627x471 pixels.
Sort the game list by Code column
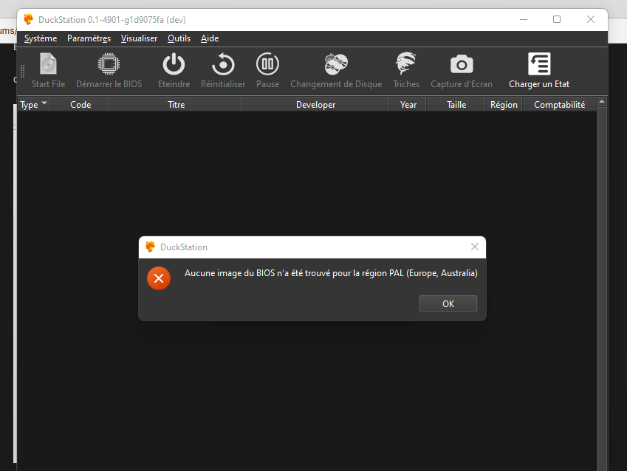pos(80,104)
